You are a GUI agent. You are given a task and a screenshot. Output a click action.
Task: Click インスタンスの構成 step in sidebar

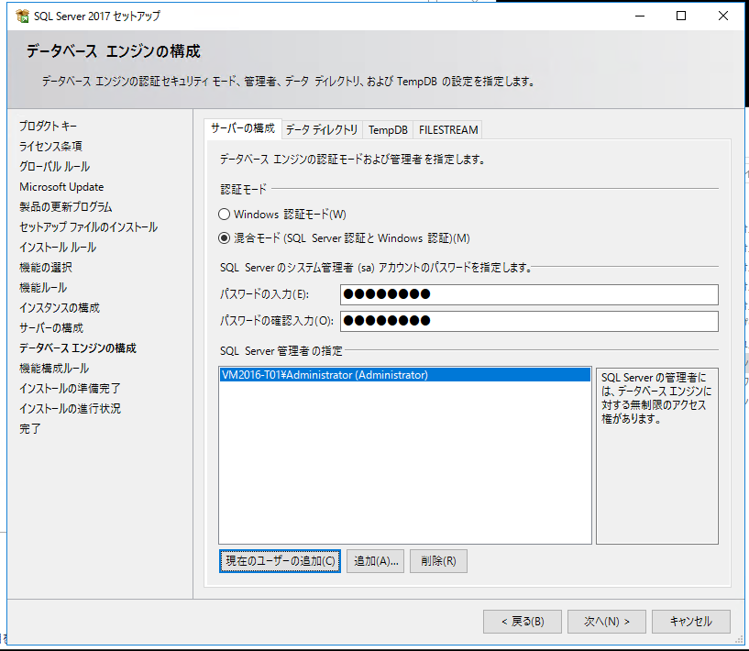click(x=60, y=308)
